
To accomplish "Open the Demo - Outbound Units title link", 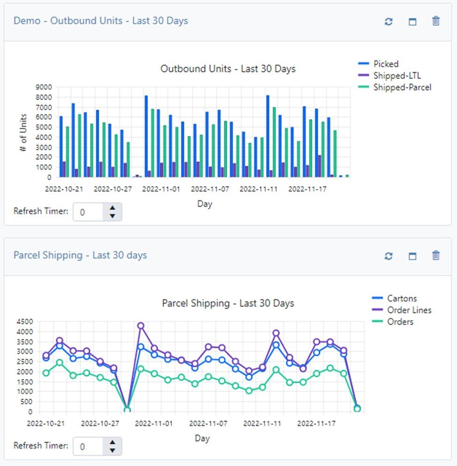I will (101, 21).
